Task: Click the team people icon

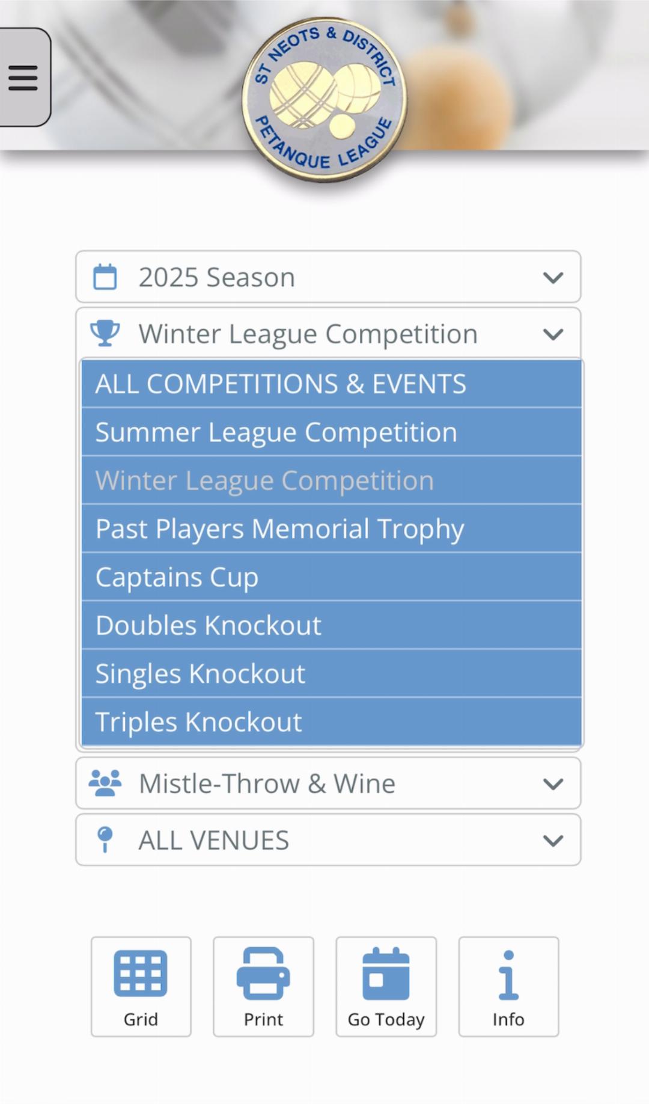Action: click(x=105, y=783)
